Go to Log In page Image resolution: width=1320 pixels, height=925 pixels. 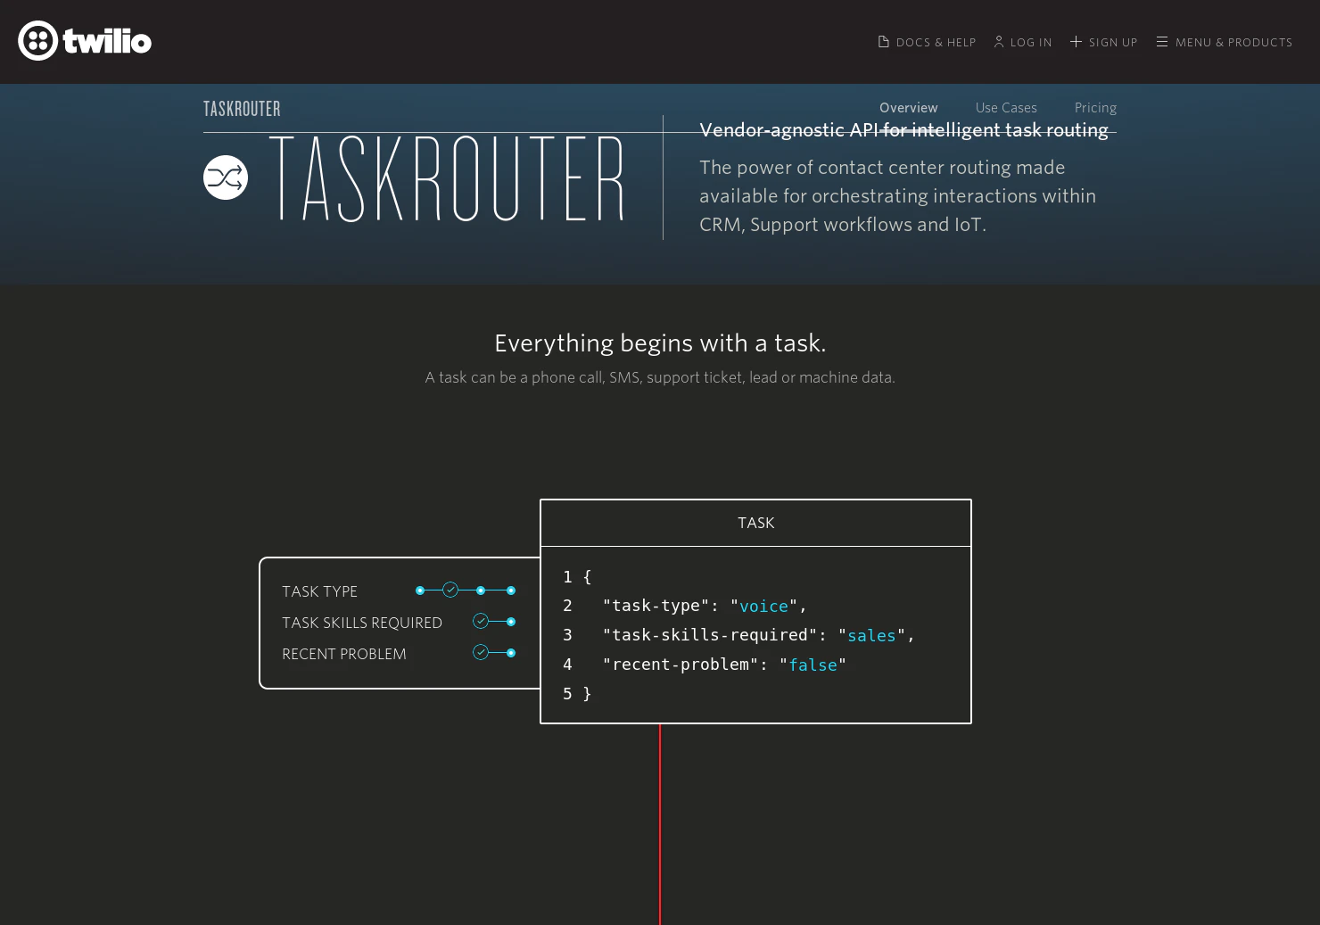point(1023,42)
